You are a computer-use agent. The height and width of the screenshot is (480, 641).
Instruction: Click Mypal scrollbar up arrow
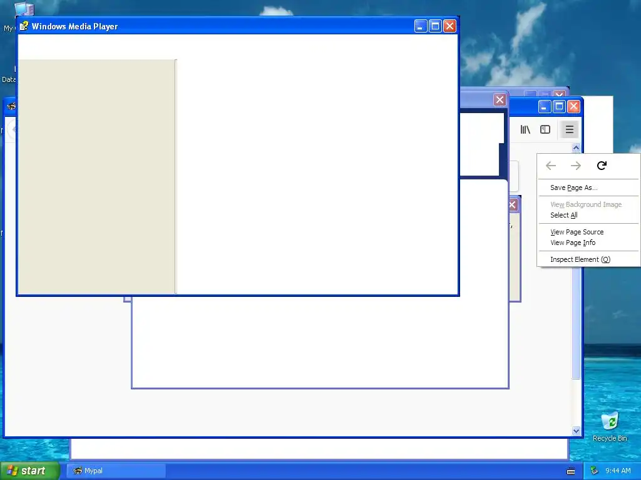coord(576,147)
